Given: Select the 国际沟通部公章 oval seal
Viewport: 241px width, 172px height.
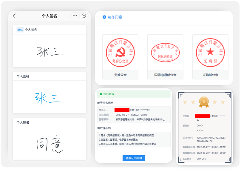Looking at the screenshot, I should pos(165,52).
